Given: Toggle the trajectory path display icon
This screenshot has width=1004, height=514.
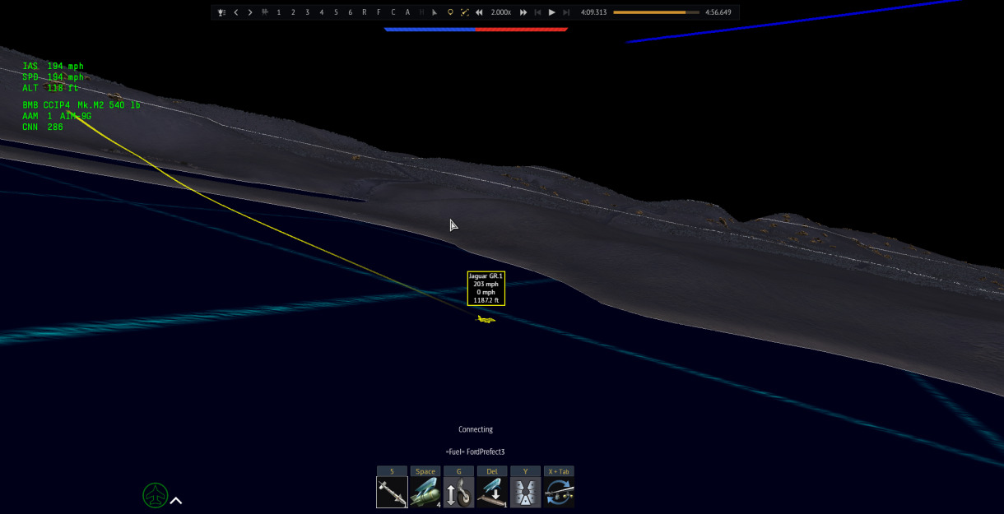Looking at the screenshot, I should click(465, 12).
